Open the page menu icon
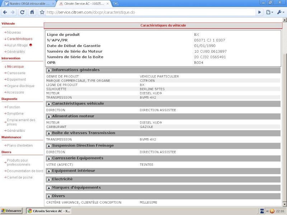 pos(270,12)
